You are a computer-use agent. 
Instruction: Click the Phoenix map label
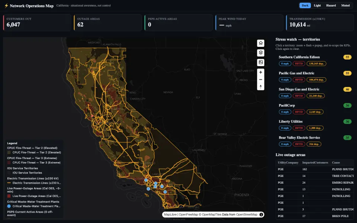pyautogui.click(x=242, y=195)
